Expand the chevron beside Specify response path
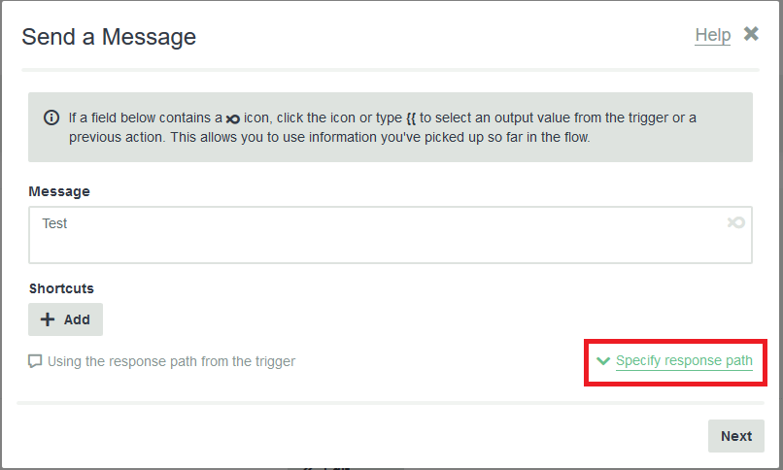The width and height of the screenshot is (783, 470). point(603,360)
